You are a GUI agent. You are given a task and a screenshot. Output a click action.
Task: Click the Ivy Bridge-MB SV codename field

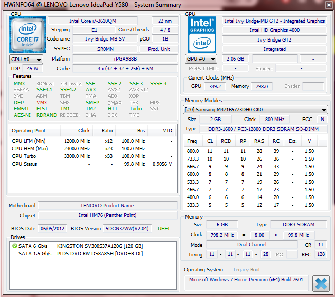105,39
